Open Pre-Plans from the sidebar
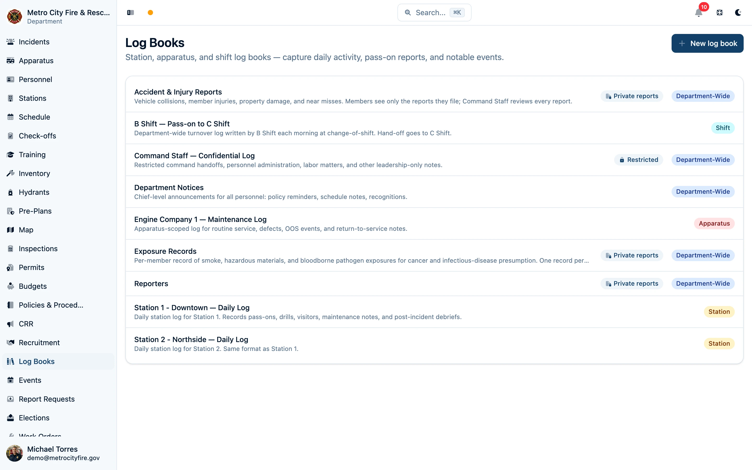Image resolution: width=752 pixels, height=470 pixels. (x=58, y=211)
